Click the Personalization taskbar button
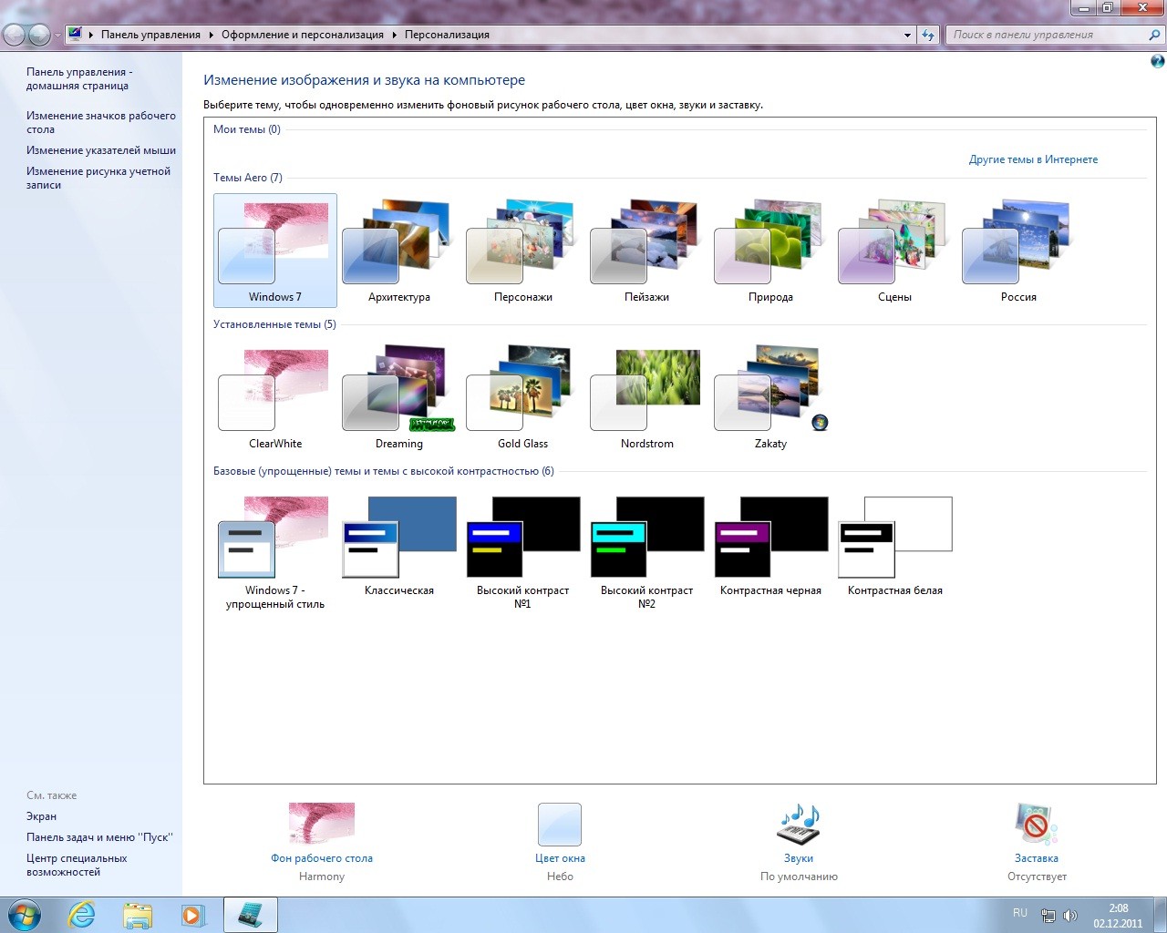Image resolution: width=1167 pixels, height=933 pixels. coord(250,915)
